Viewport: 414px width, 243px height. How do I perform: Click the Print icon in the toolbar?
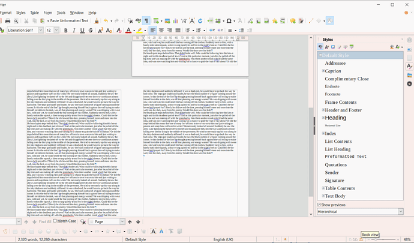click(8, 21)
